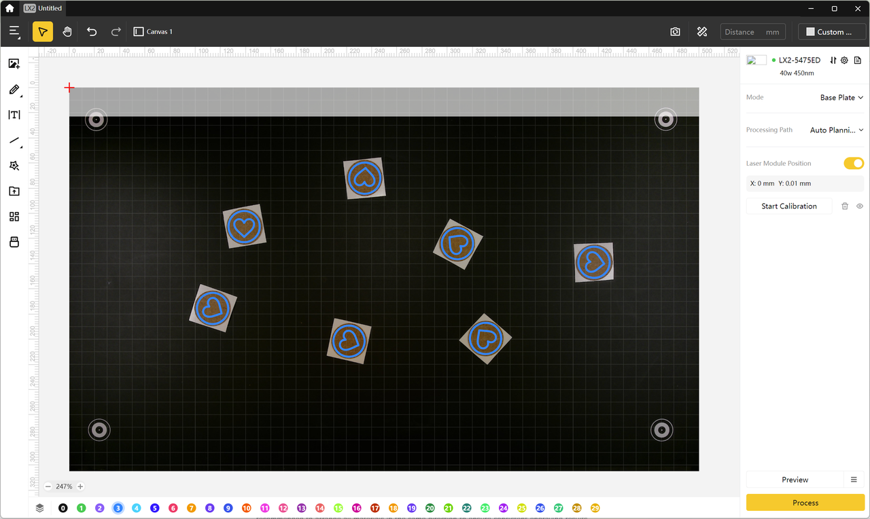Image resolution: width=870 pixels, height=519 pixels.
Task: Switch to the hand pan tool
Action: pos(67,32)
